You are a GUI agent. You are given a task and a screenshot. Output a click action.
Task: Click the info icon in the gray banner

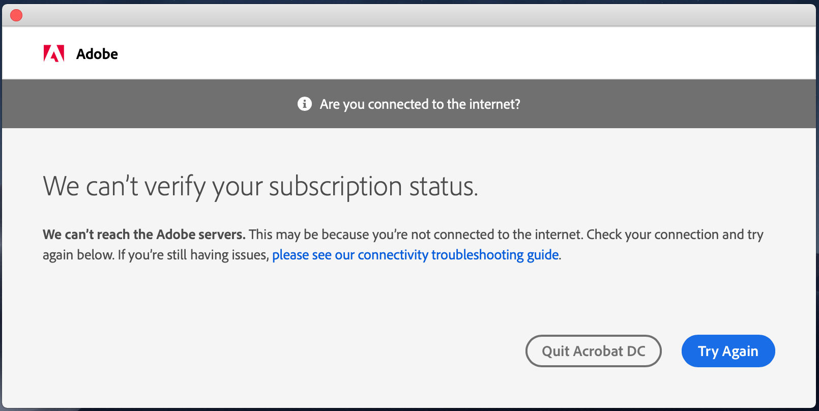point(304,104)
